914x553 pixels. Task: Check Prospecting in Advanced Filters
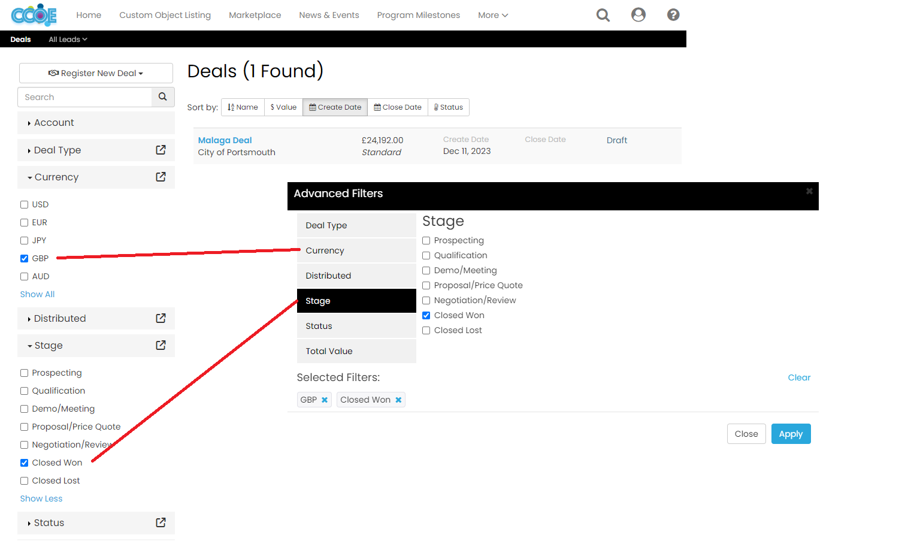coord(426,240)
